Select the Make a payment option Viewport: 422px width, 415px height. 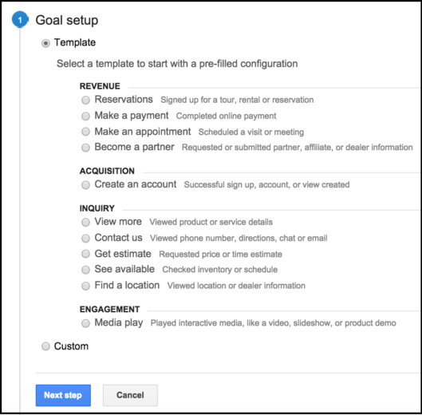[85, 116]
